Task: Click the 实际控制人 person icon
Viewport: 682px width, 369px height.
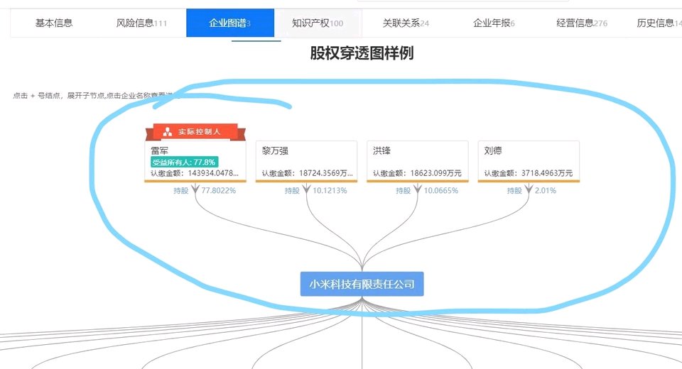Action: coord(168,132)
